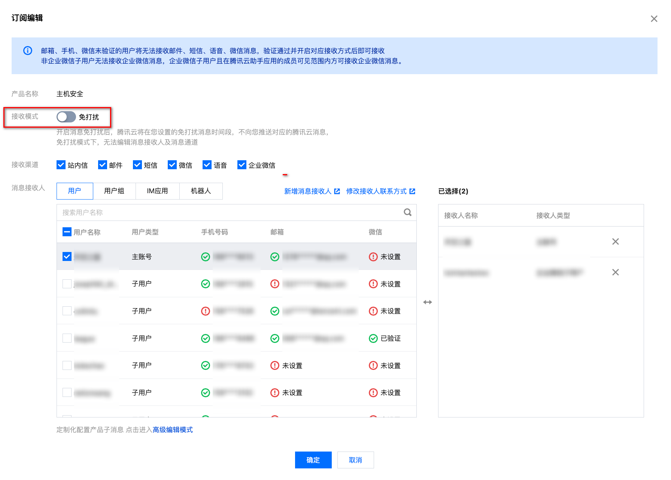Click the 已验证 WeChat status text
671x480 pixels.
[391, 338]
